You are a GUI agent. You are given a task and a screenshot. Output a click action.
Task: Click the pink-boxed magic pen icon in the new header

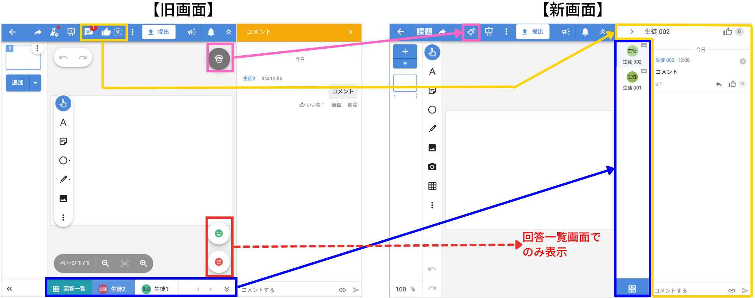471,32
